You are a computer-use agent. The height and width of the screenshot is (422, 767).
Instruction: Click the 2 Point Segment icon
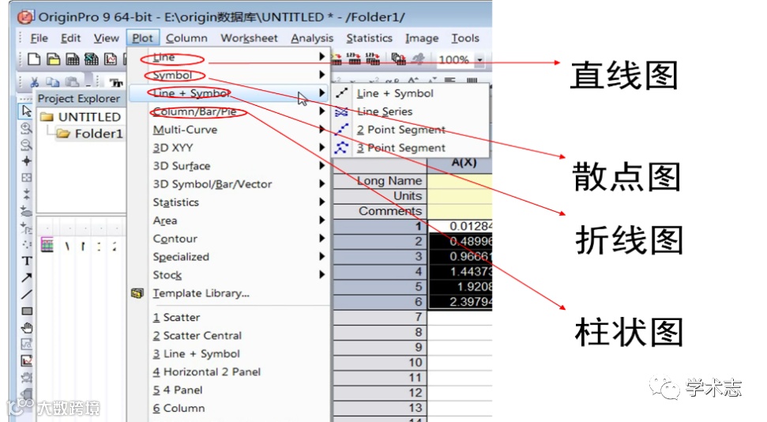click(x=341, y=130)
